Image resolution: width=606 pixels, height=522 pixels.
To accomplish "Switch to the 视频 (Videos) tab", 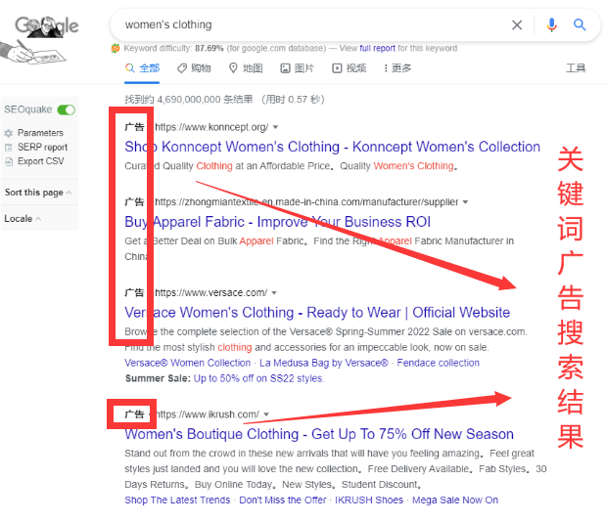I will click(x=349, y=68).
